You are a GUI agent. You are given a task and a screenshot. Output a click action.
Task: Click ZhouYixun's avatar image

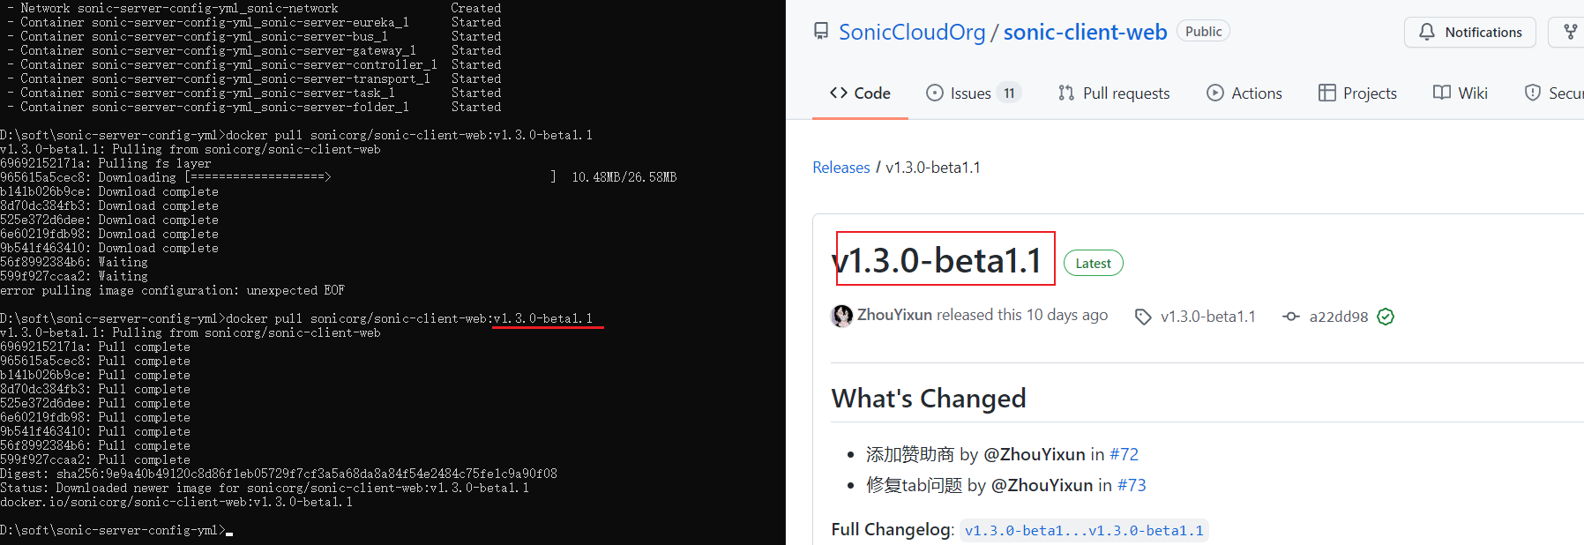point(842,316)
